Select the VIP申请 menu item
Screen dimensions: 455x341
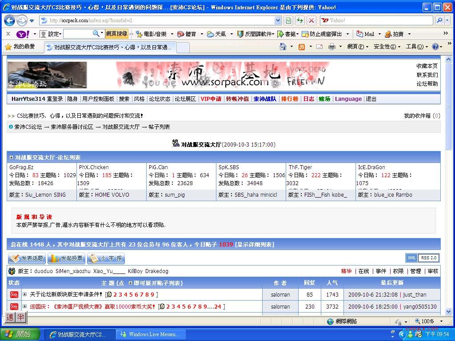point(211,99)
